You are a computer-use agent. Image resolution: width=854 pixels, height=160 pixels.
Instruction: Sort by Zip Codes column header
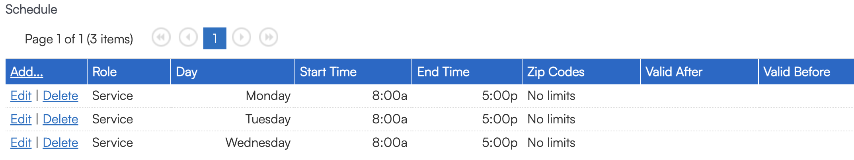click(x=556, y=72)
